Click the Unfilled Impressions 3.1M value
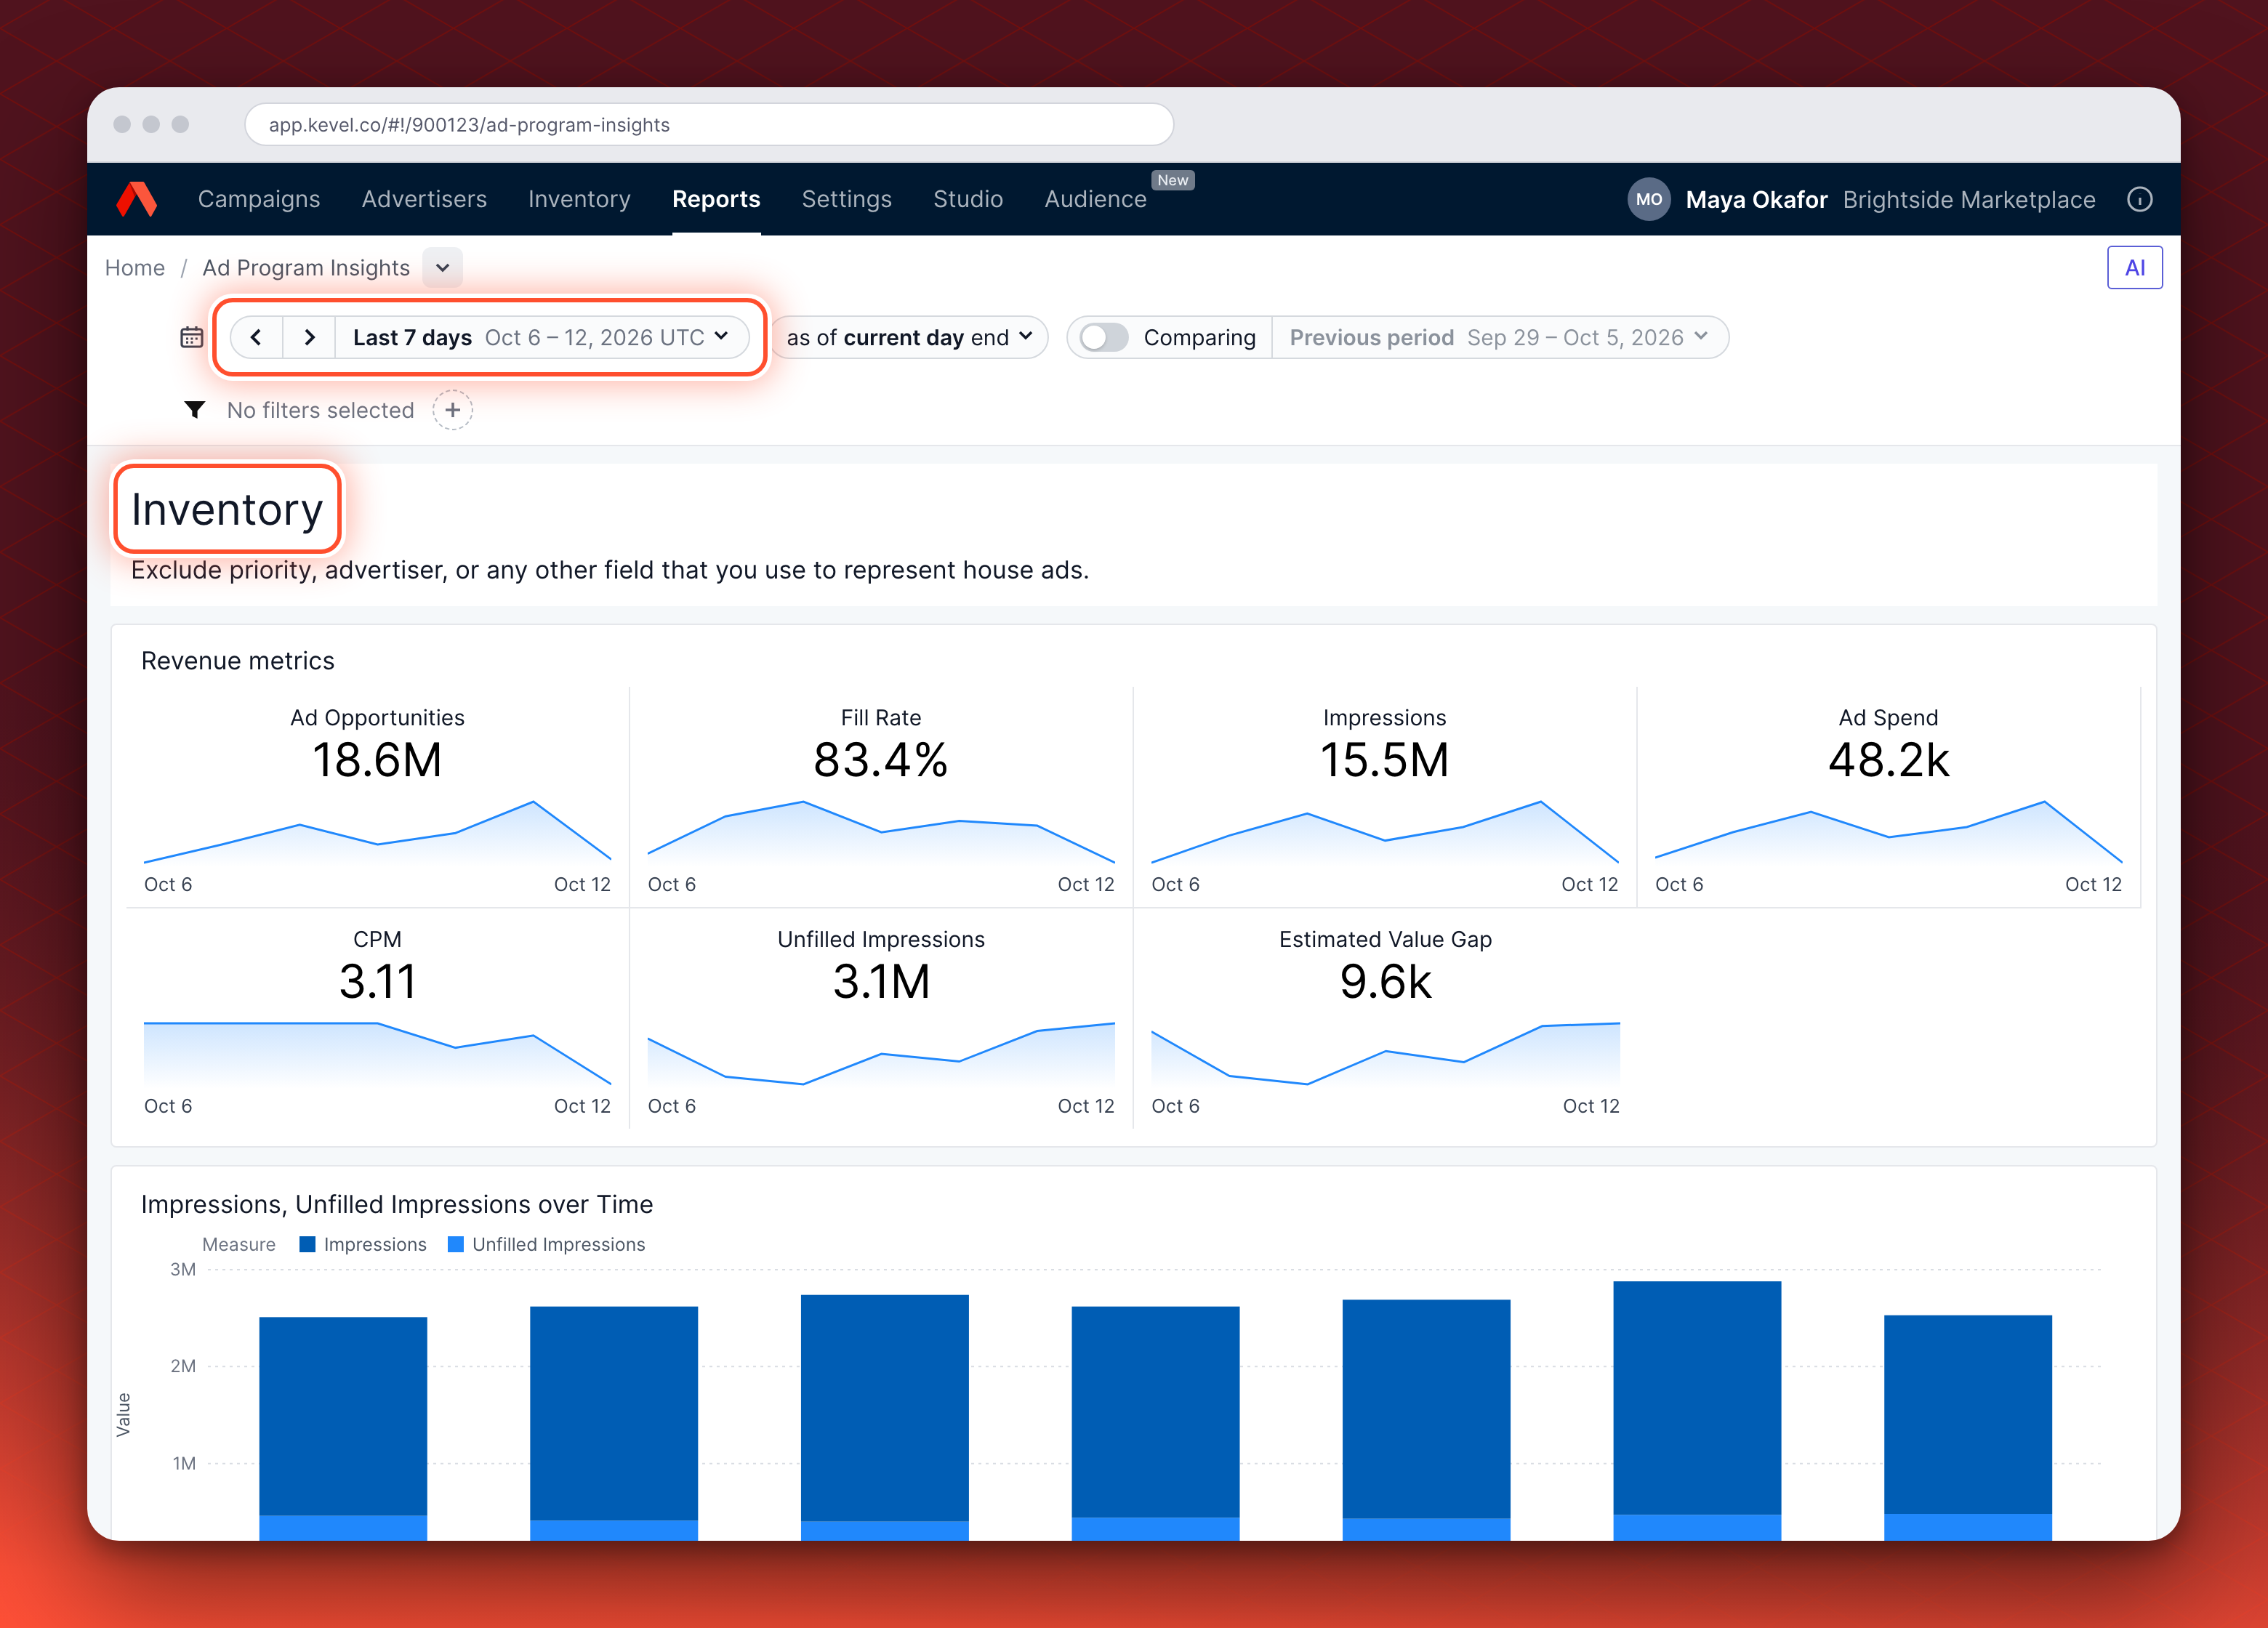This screenshot has width=2268, height=1628. [880, 981]
